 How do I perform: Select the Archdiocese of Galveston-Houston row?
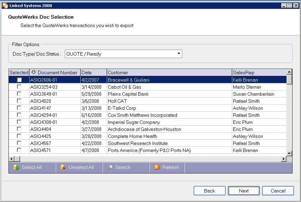148,129
